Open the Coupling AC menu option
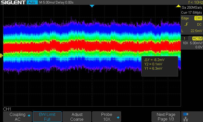 [18, 117]
